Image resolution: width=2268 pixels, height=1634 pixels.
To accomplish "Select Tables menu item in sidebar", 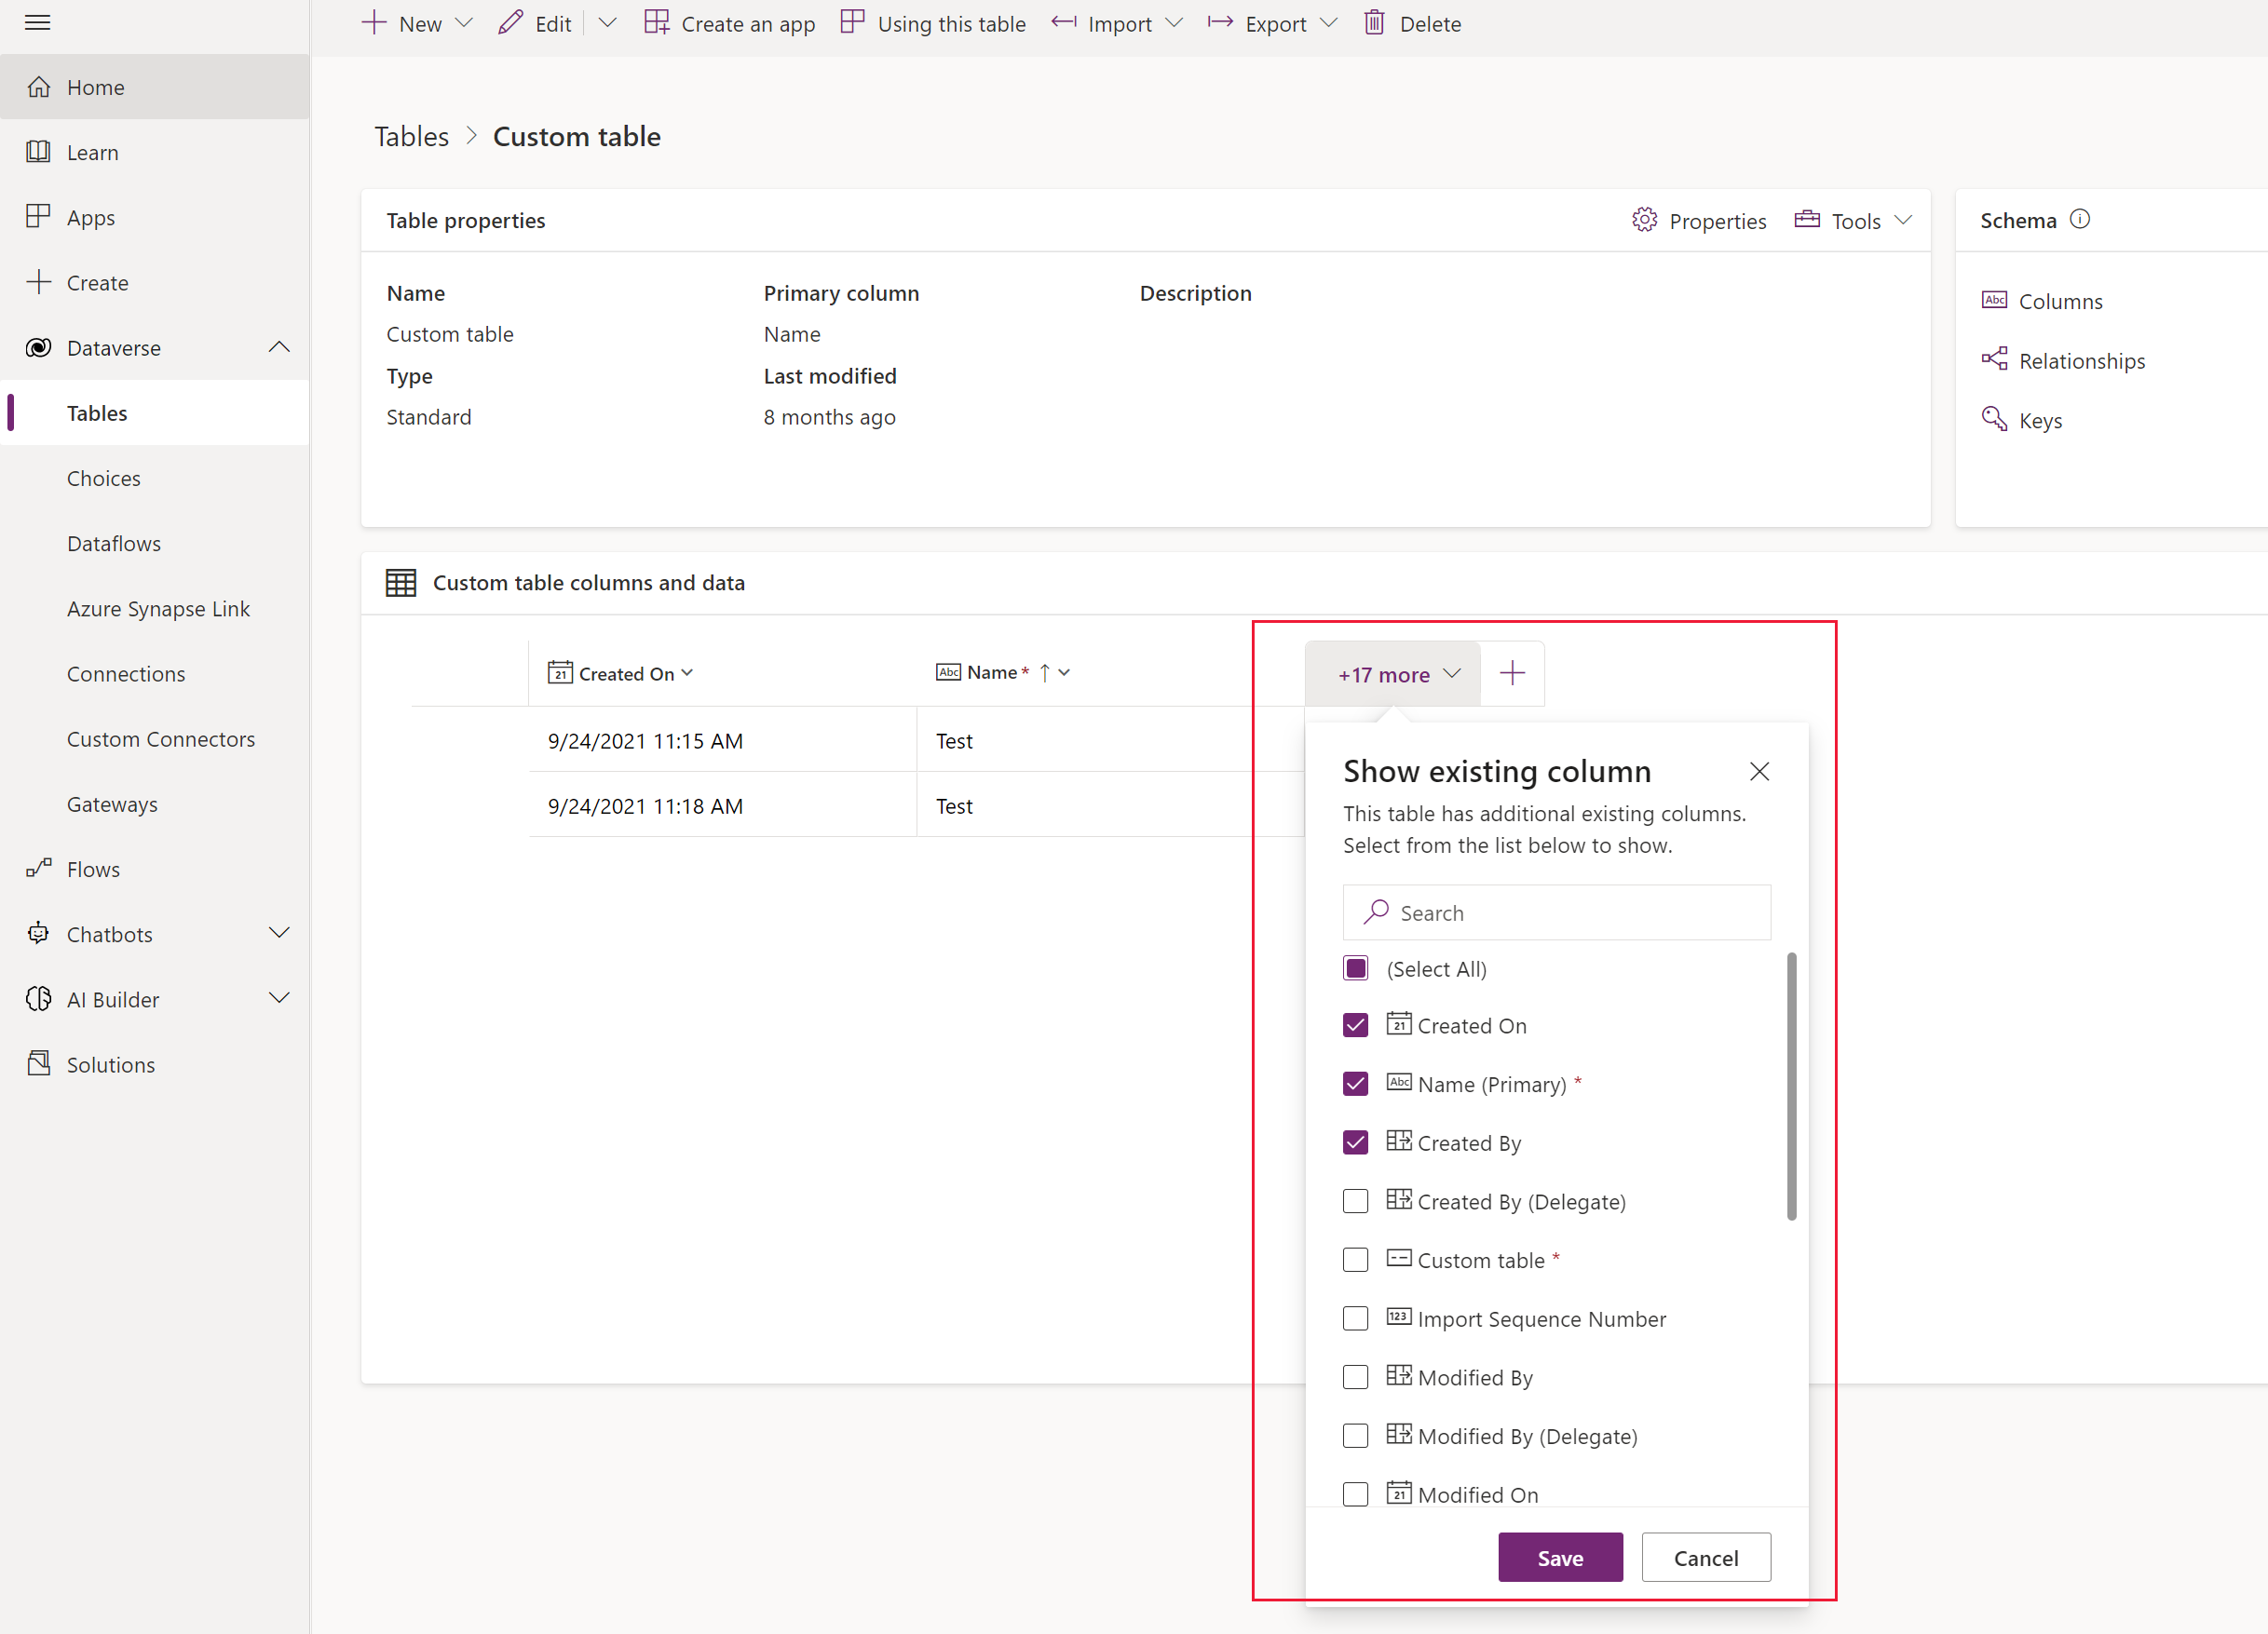I will click(97, 412).
